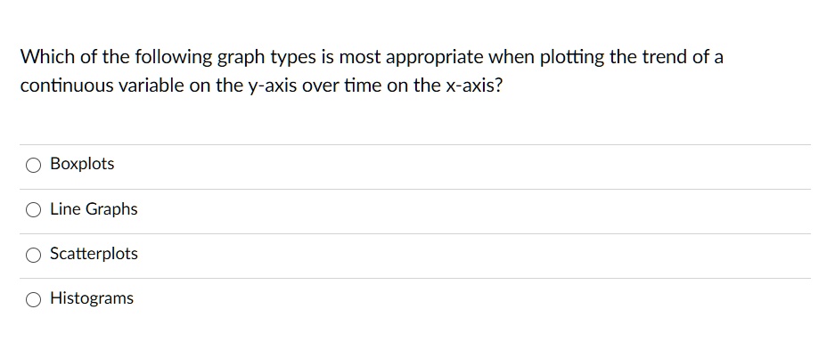Click the word "following" in the question
Image resolution: width=827 pixels, height=342 pixels.
pyautogui.click(x=173, y=58)
